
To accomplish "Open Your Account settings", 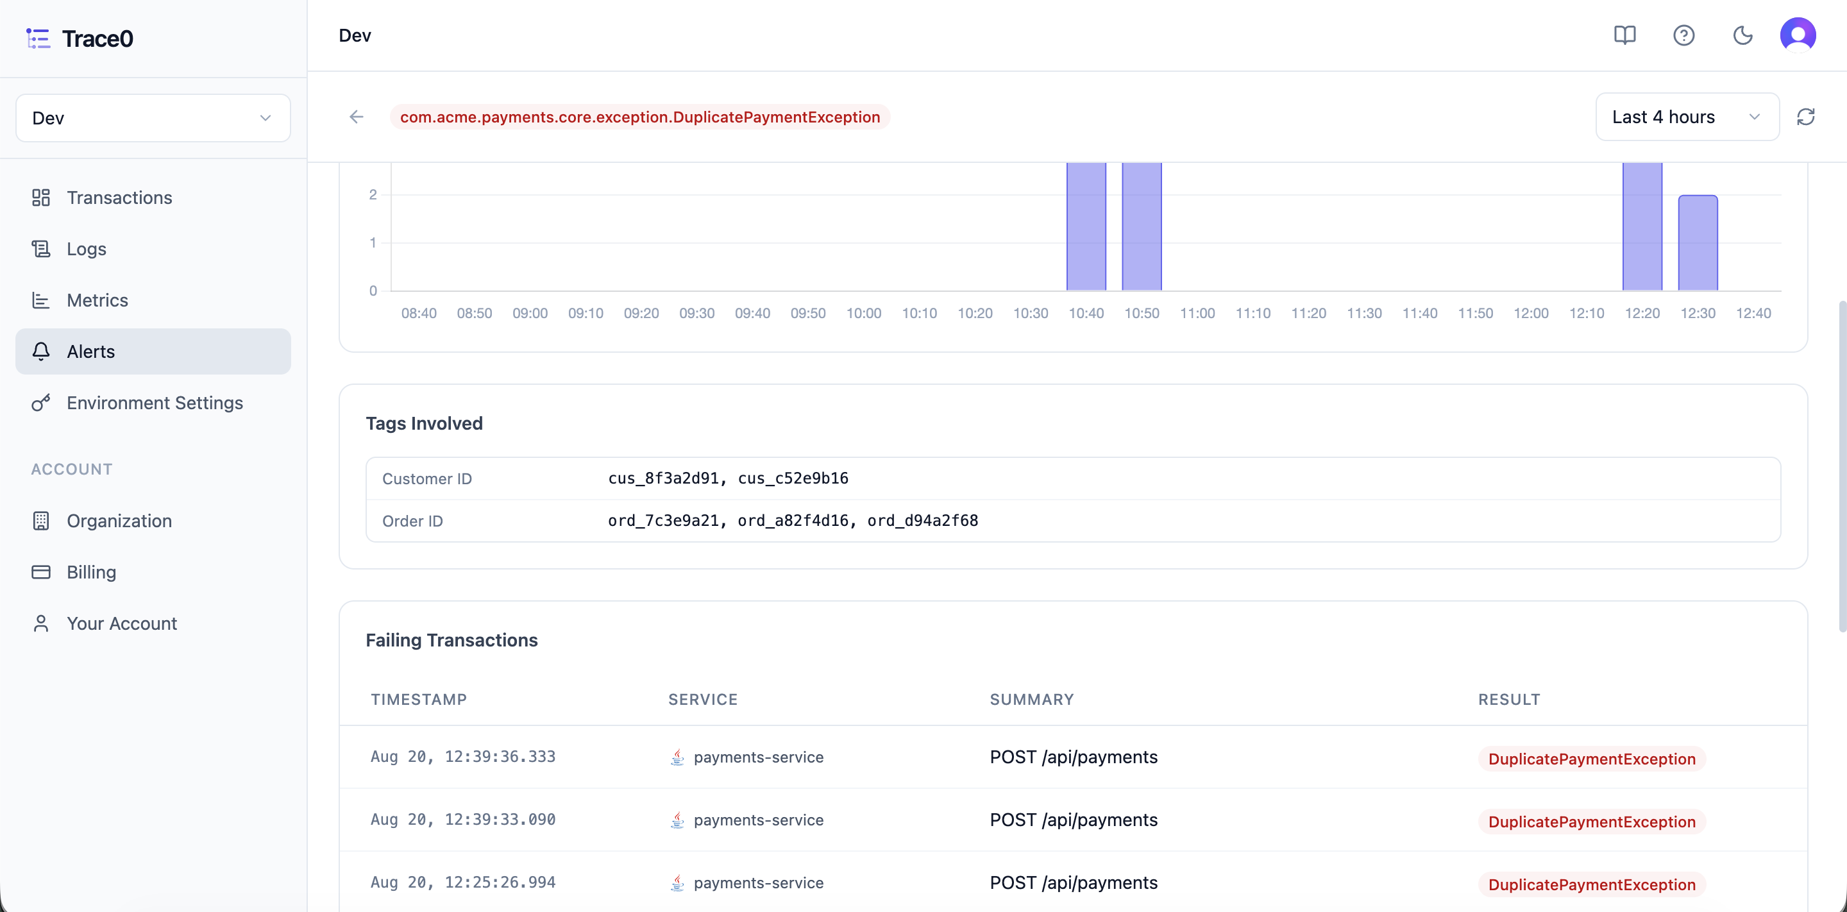I will pos(153,624).
